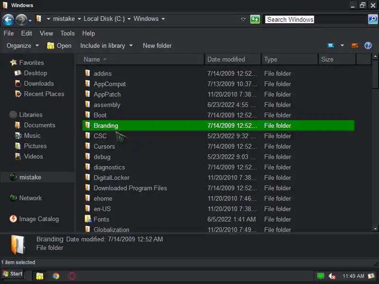The height and width of the screenshot is (284, 379).
Task: Select the diagnostics folder name
Action: 109,167
